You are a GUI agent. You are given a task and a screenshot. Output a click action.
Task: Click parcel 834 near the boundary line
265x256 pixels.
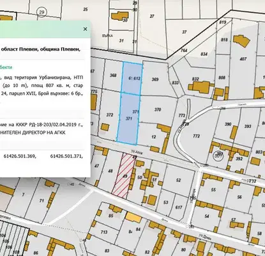(x=204, y=54)
